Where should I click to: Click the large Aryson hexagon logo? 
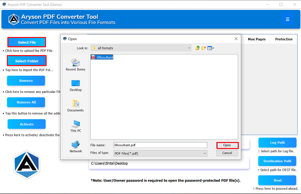pos(27,165)
